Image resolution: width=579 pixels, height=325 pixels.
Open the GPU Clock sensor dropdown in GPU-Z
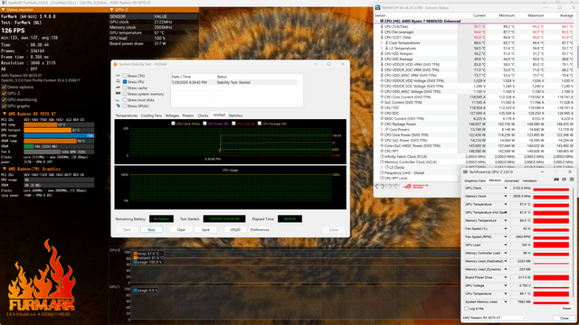506,189
